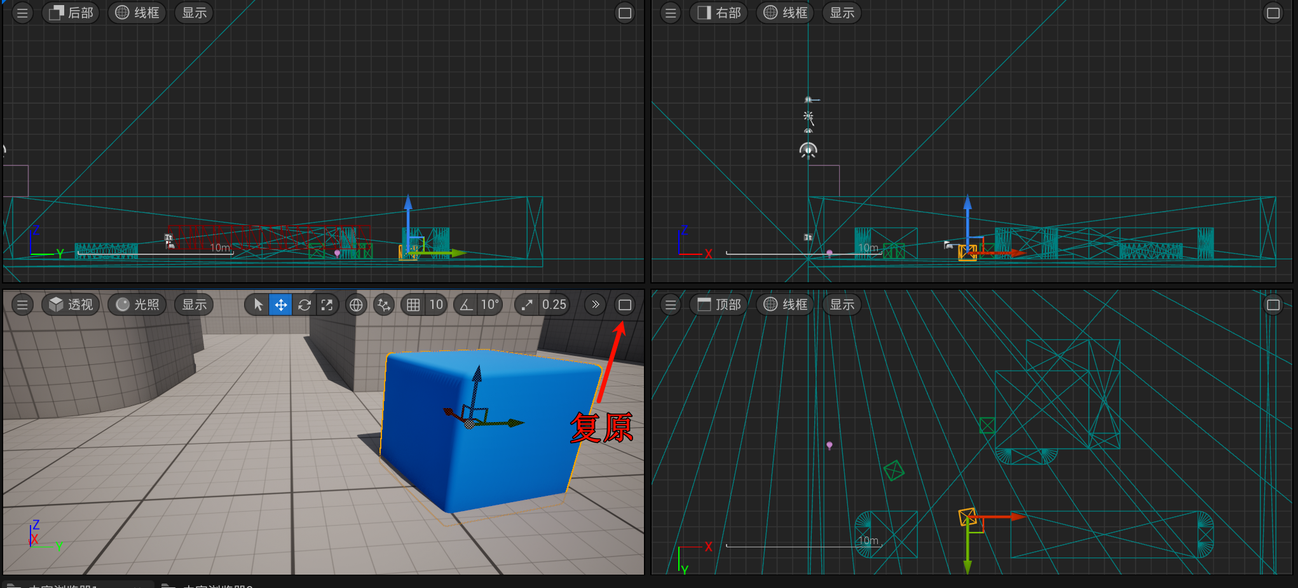Select the arrow Select tool in perspective viewport
Screen dimensions: 1298x588
[x=258, y=305]
